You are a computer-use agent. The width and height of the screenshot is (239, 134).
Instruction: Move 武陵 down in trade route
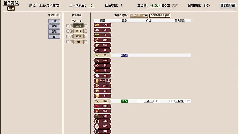point(71,36)
